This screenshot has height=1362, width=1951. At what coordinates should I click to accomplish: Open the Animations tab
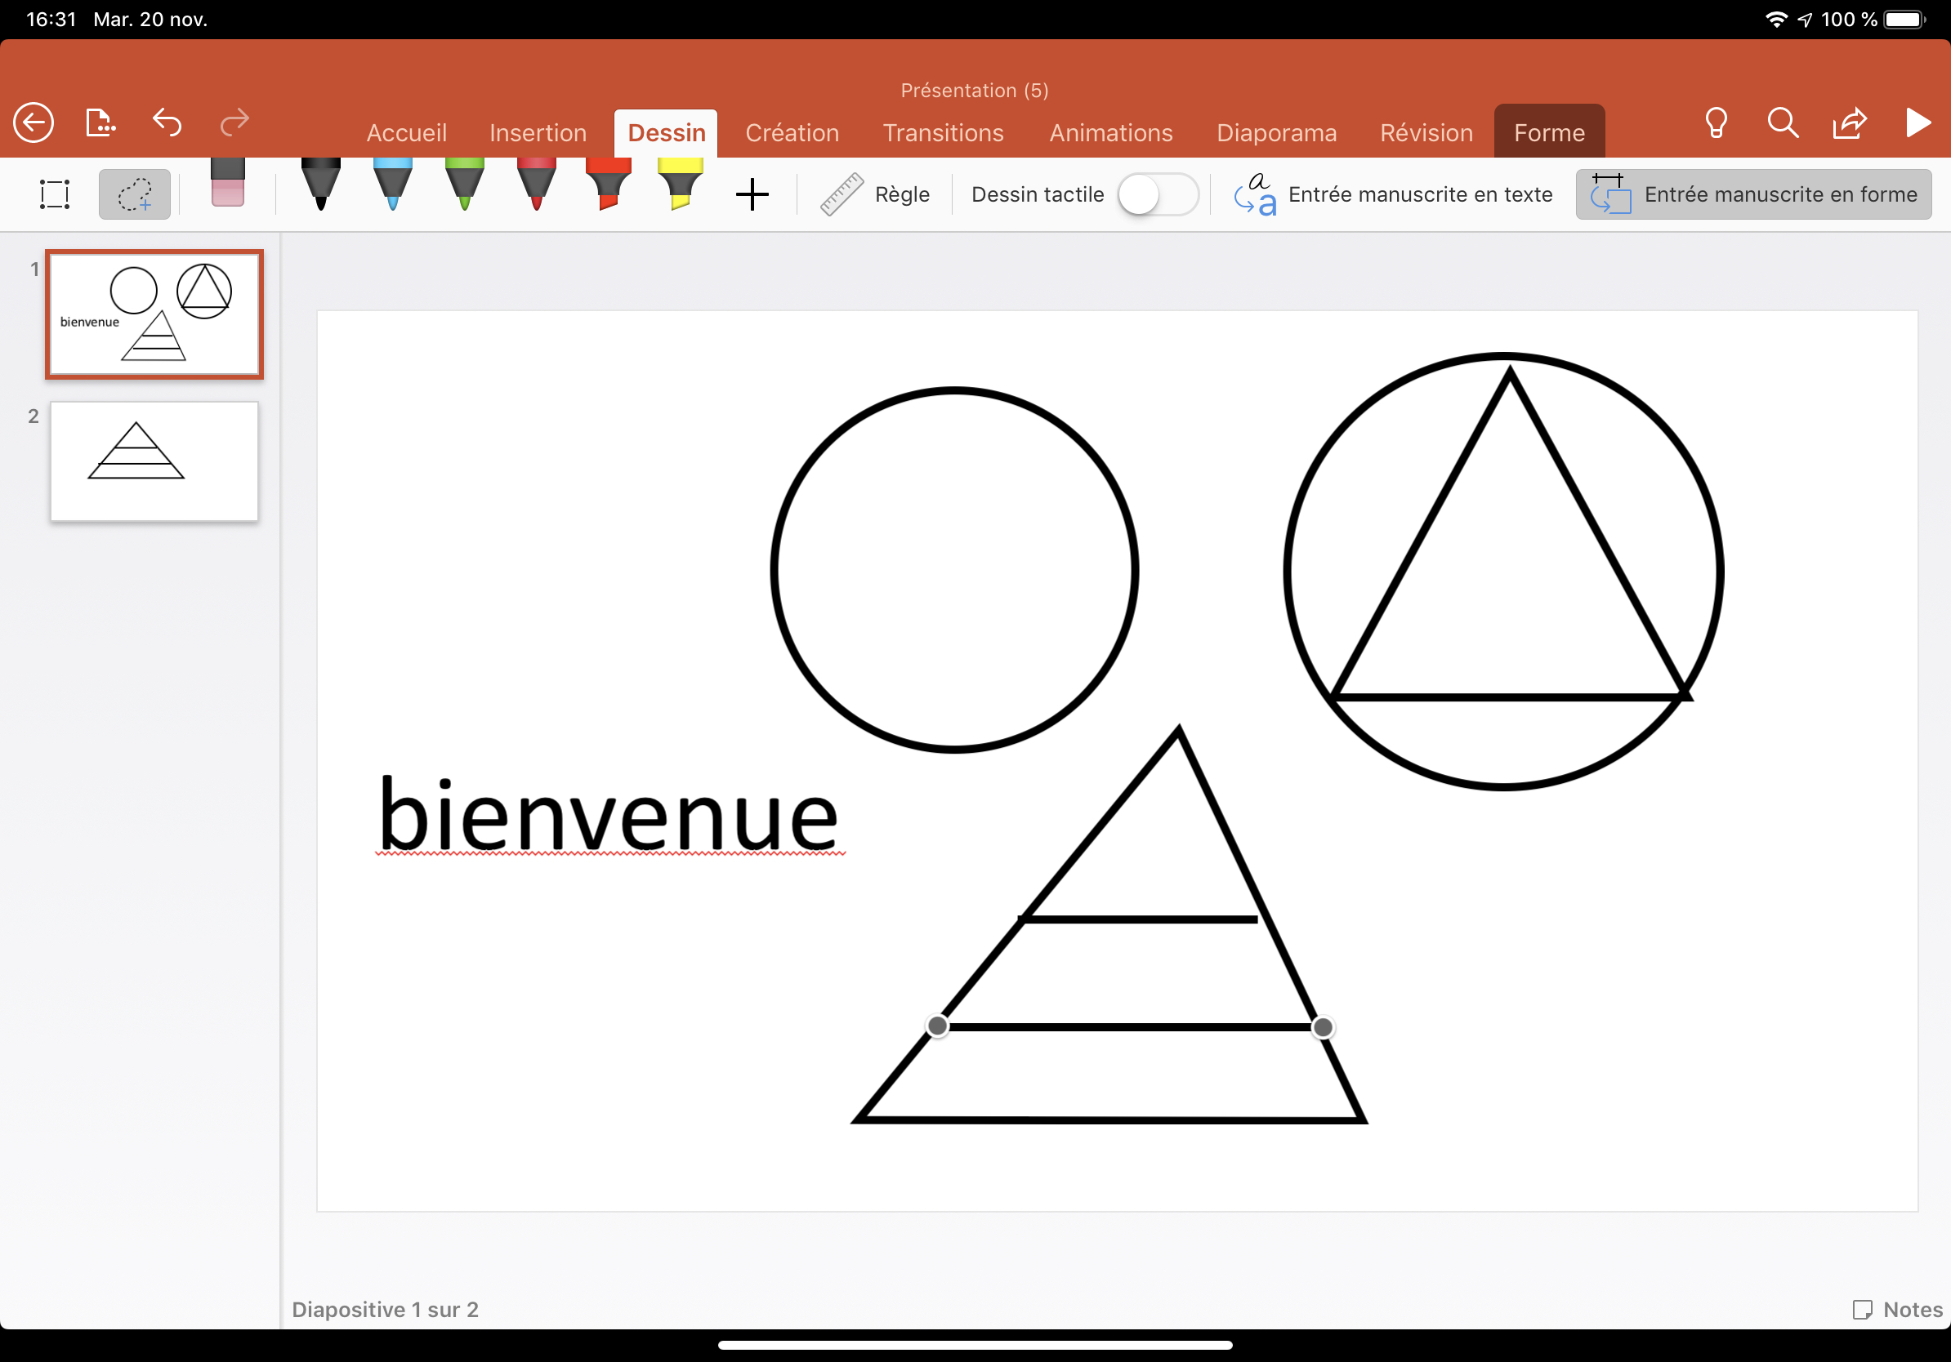[1109, 133]
